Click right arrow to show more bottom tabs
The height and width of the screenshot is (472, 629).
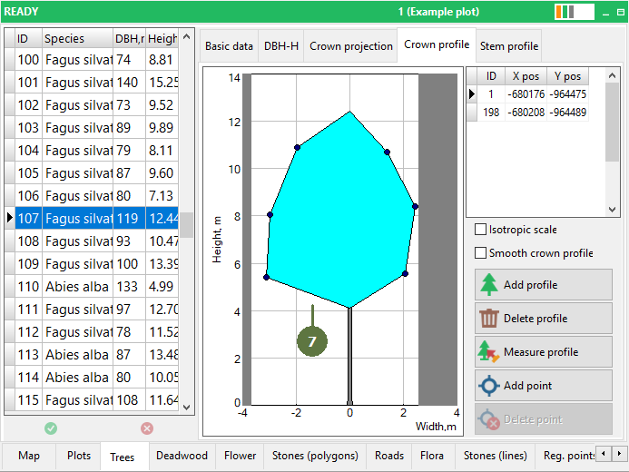(x=620, y=454)
